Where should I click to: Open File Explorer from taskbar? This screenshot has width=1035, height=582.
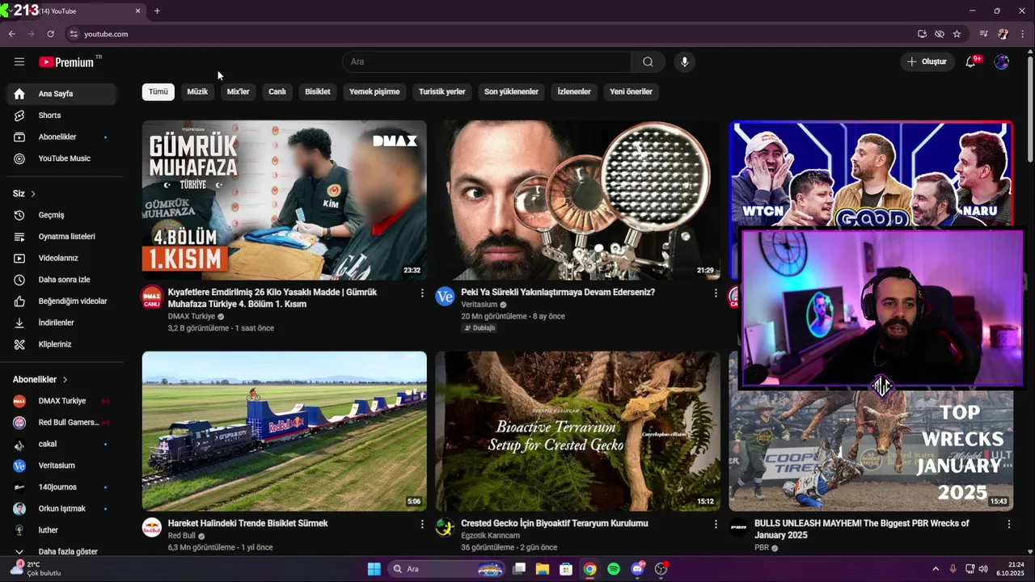543,569
